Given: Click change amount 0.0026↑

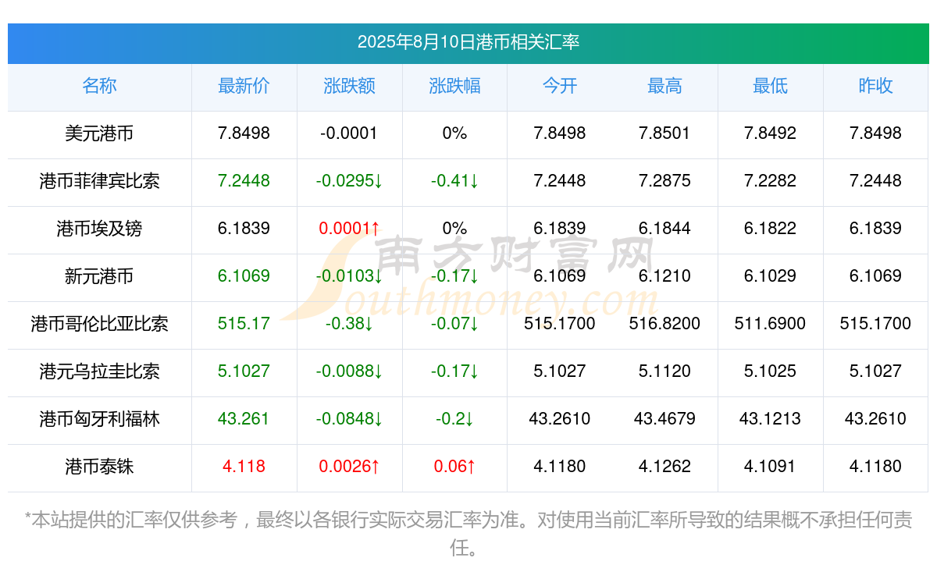Looking at the screenshot, I should [x=349, y=467].
